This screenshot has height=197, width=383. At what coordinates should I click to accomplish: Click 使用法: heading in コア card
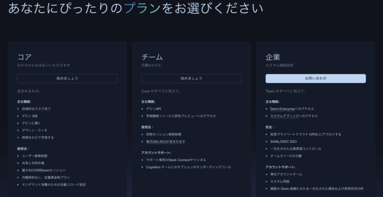click(x=23, y=148)
